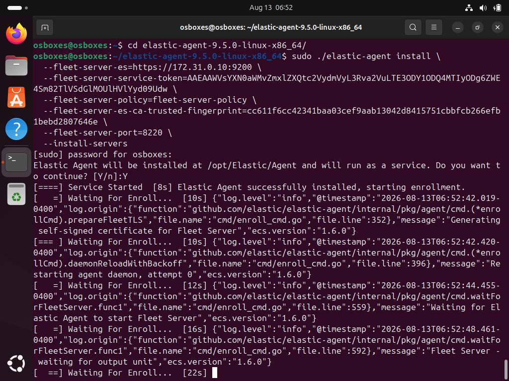Viewport: 509px width, 381px height.
Task: Launch Firefox from the dock
Action: (16, 33)
